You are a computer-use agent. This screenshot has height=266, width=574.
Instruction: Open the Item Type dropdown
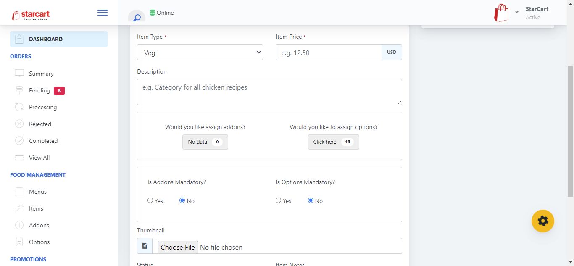tap(200, 53)
